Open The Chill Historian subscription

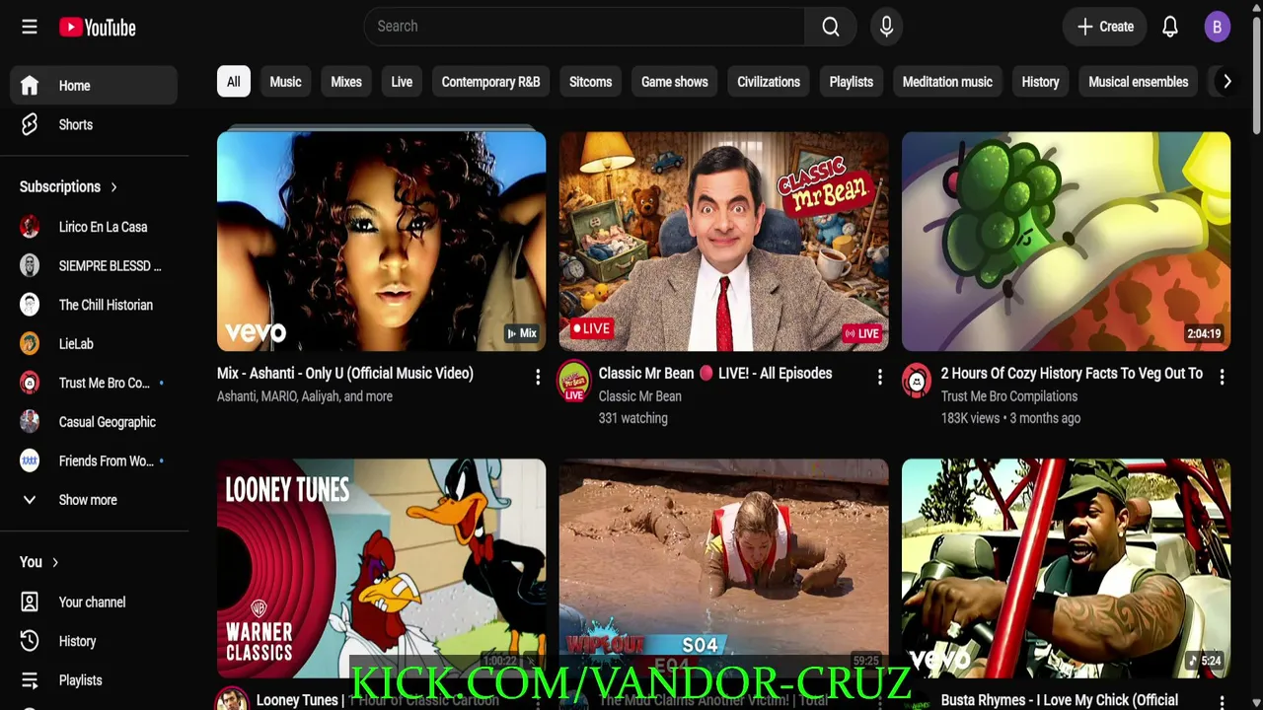click(94, 305)
